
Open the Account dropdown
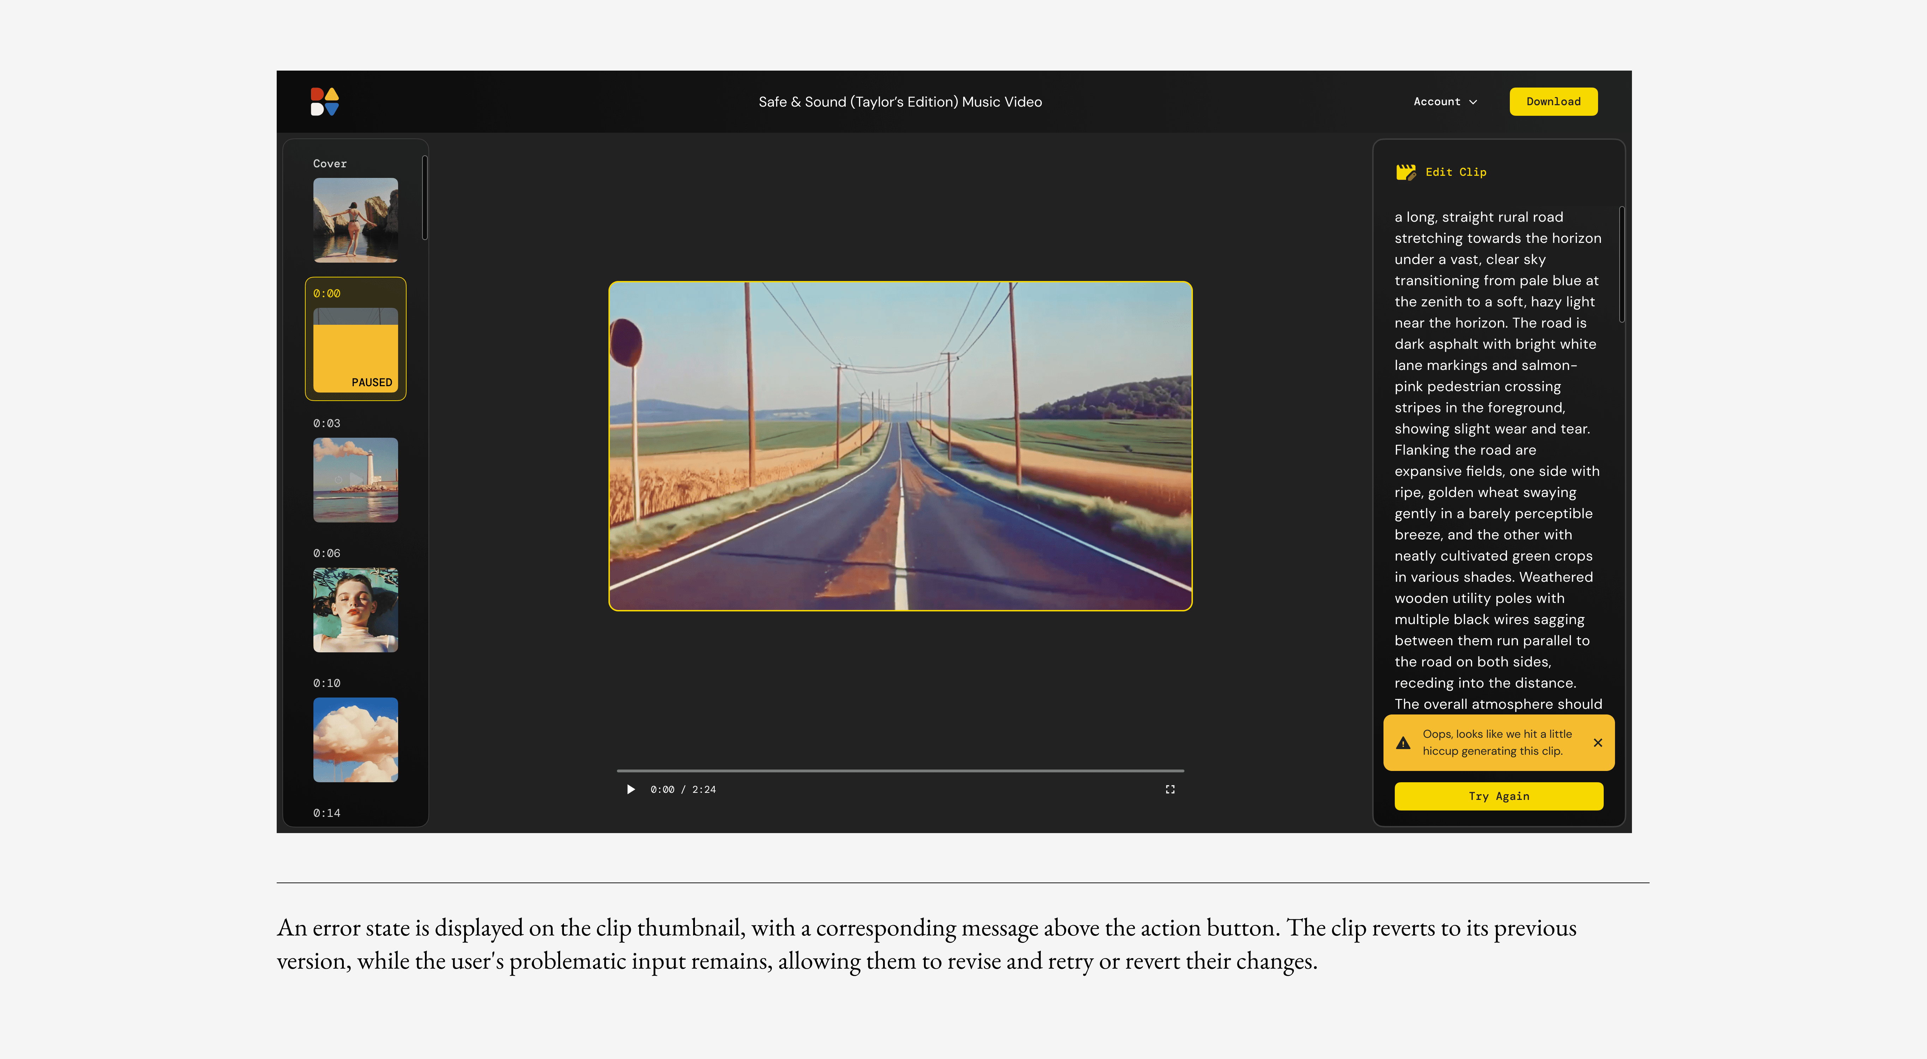pos(1445,102)
